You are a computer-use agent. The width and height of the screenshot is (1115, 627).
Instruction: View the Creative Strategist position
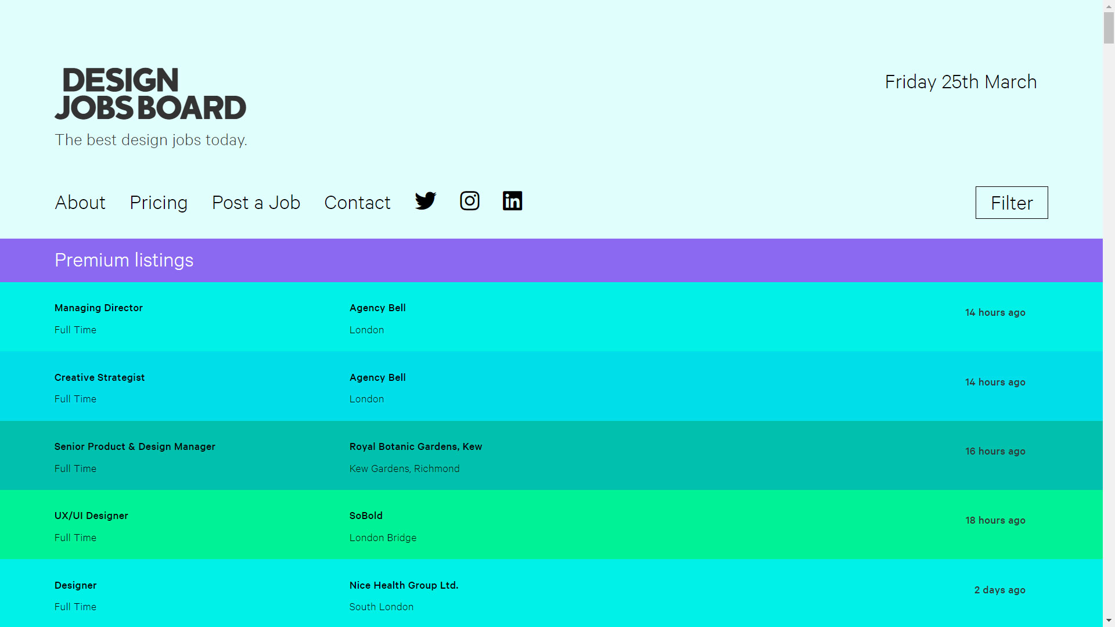click(99, 377)
